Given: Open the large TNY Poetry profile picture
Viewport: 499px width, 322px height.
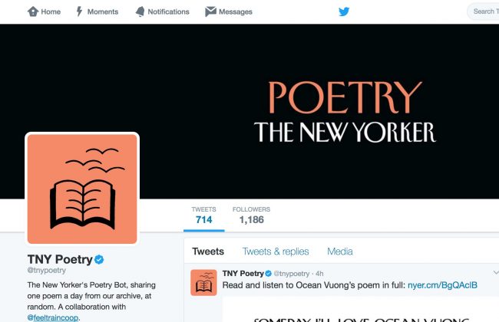Looking at the screenshot, I should pyautogui.click(x=82, y=189).
